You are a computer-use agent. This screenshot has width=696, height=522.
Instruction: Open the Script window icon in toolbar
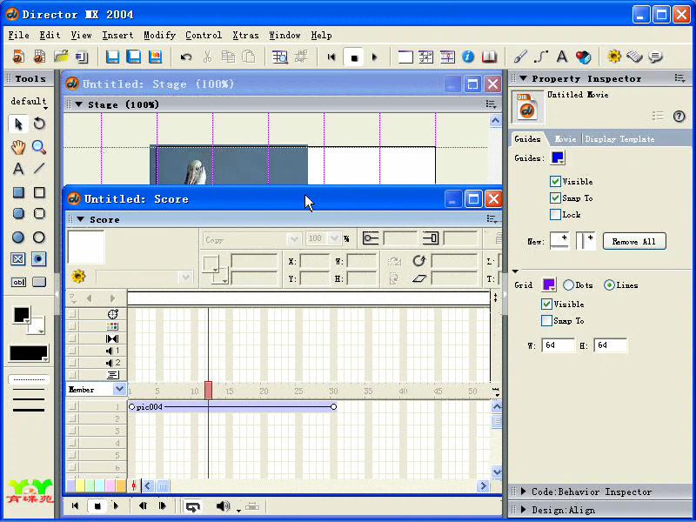pyautogui.click(x=635, y=57)
